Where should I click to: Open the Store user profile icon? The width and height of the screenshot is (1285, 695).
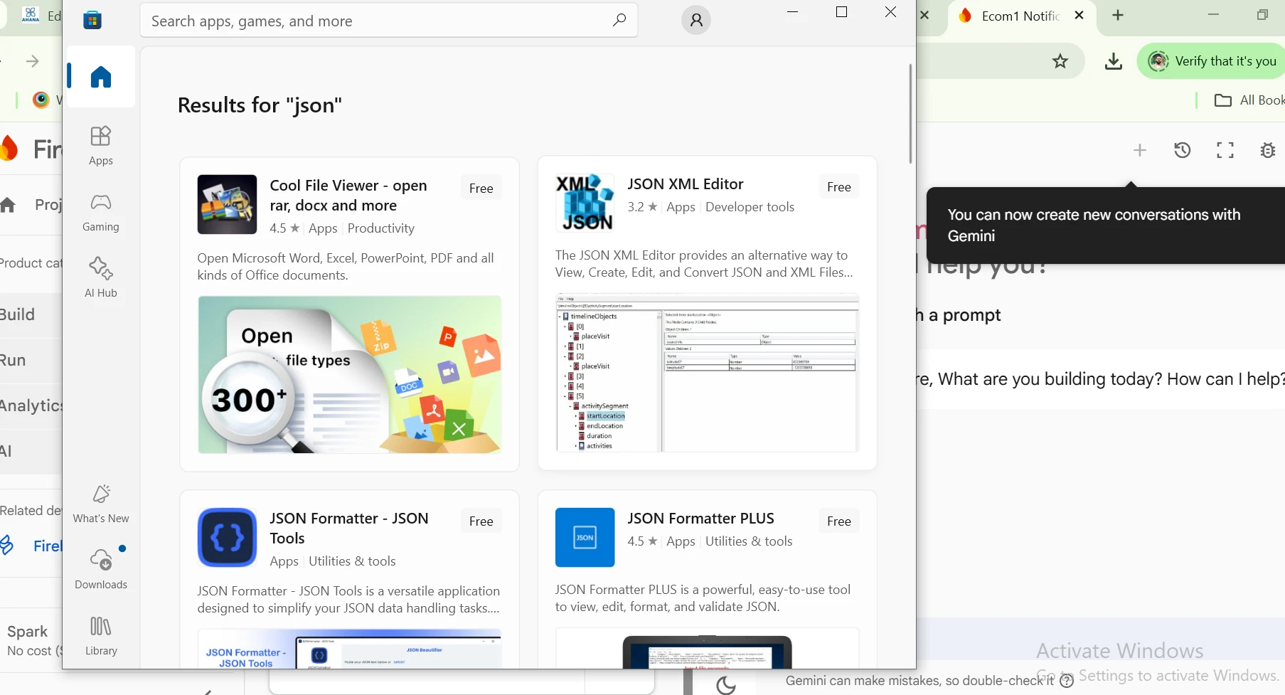coord(696,20)
